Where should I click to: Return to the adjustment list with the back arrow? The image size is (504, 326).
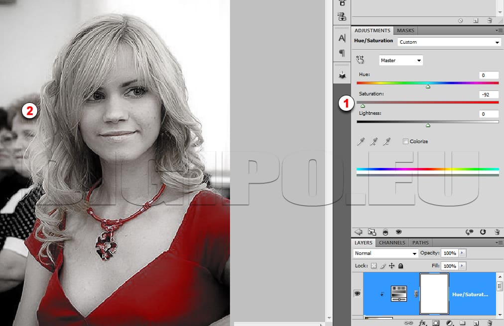click(358, 232)
